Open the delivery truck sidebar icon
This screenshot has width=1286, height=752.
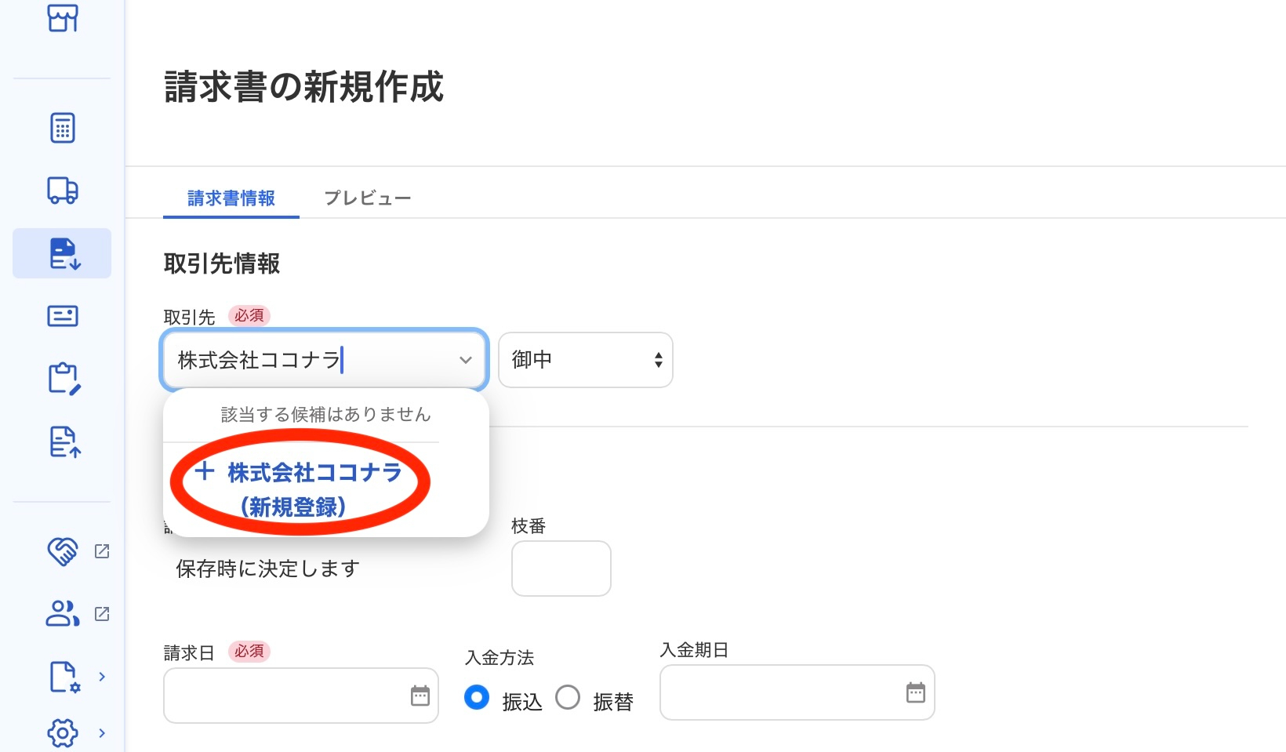click(x=63, y=190)
